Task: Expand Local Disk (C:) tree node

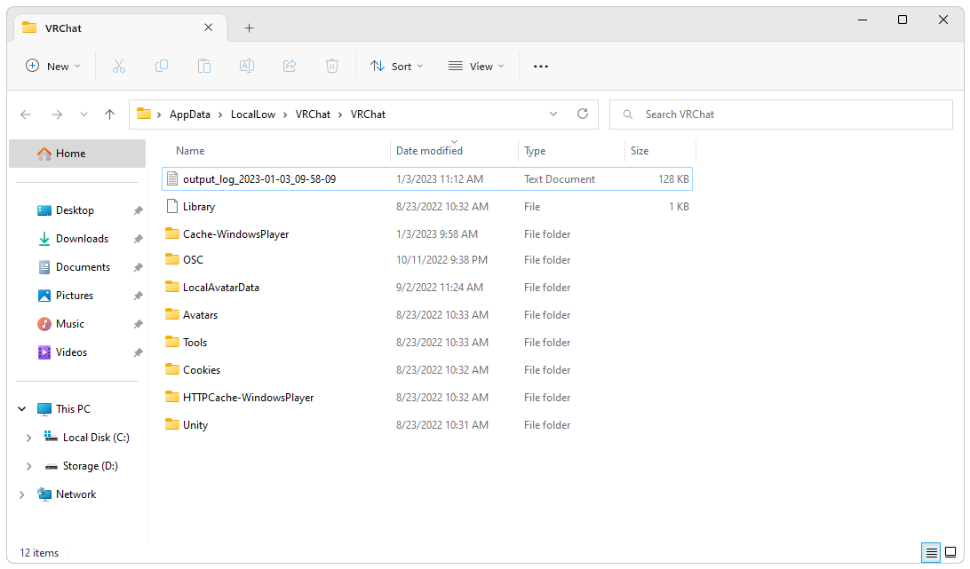Action: [28, 438]
